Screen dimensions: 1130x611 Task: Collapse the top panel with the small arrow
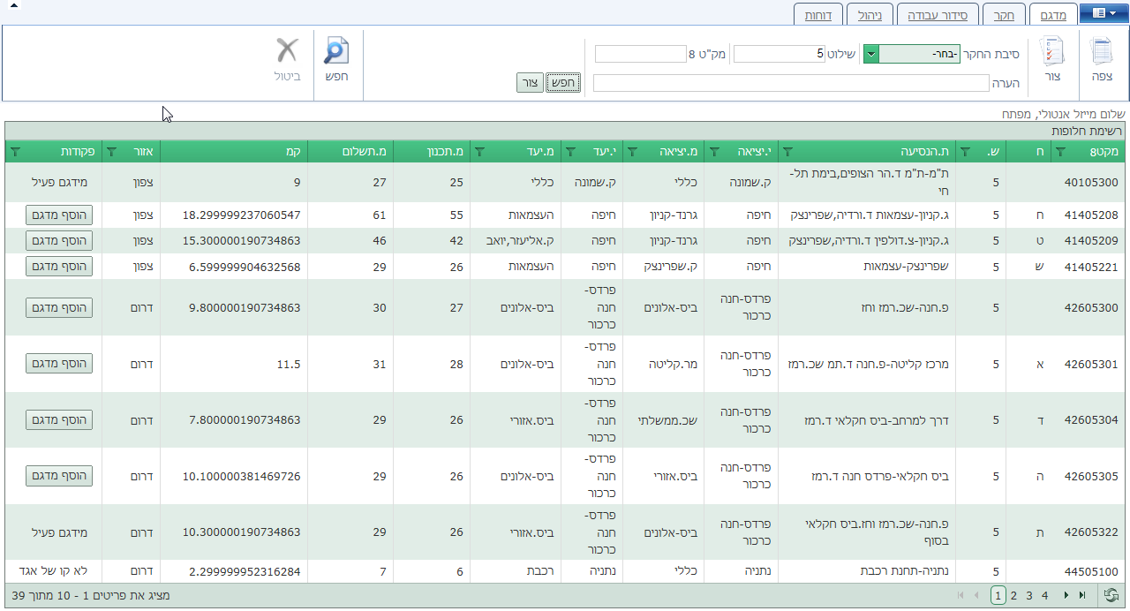tap(14, 5)
